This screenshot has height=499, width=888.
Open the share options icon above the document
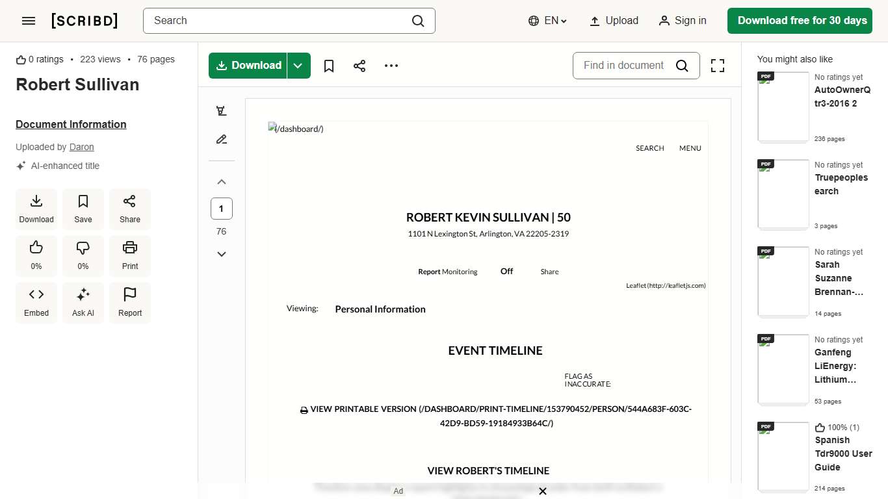click(x=359, y=66)
